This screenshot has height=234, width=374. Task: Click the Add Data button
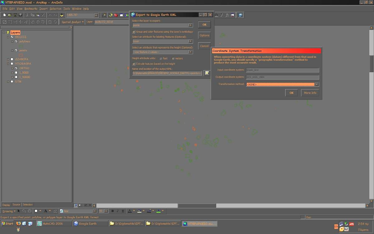coord(62,15)
